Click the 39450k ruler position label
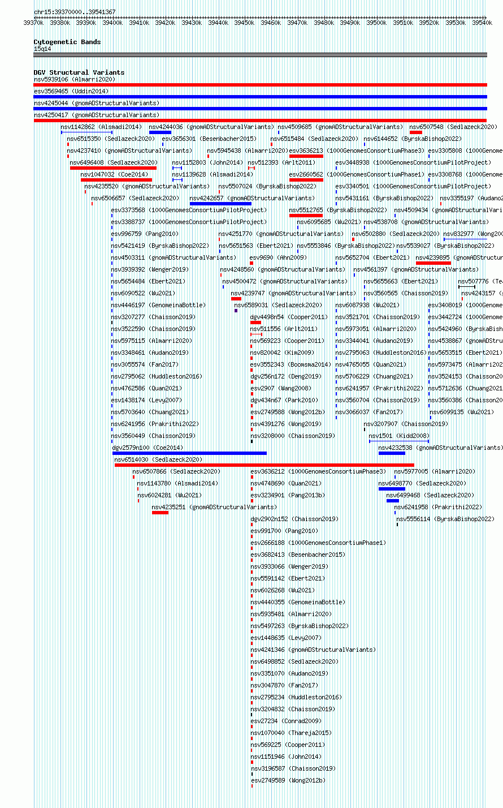 coord(244,23)
